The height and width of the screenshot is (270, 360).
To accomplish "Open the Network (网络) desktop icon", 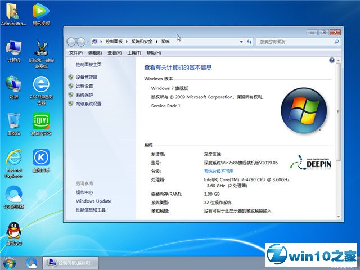I will click(13, 87).
